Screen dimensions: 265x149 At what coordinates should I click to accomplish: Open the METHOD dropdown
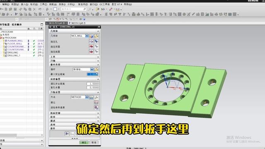87,97
